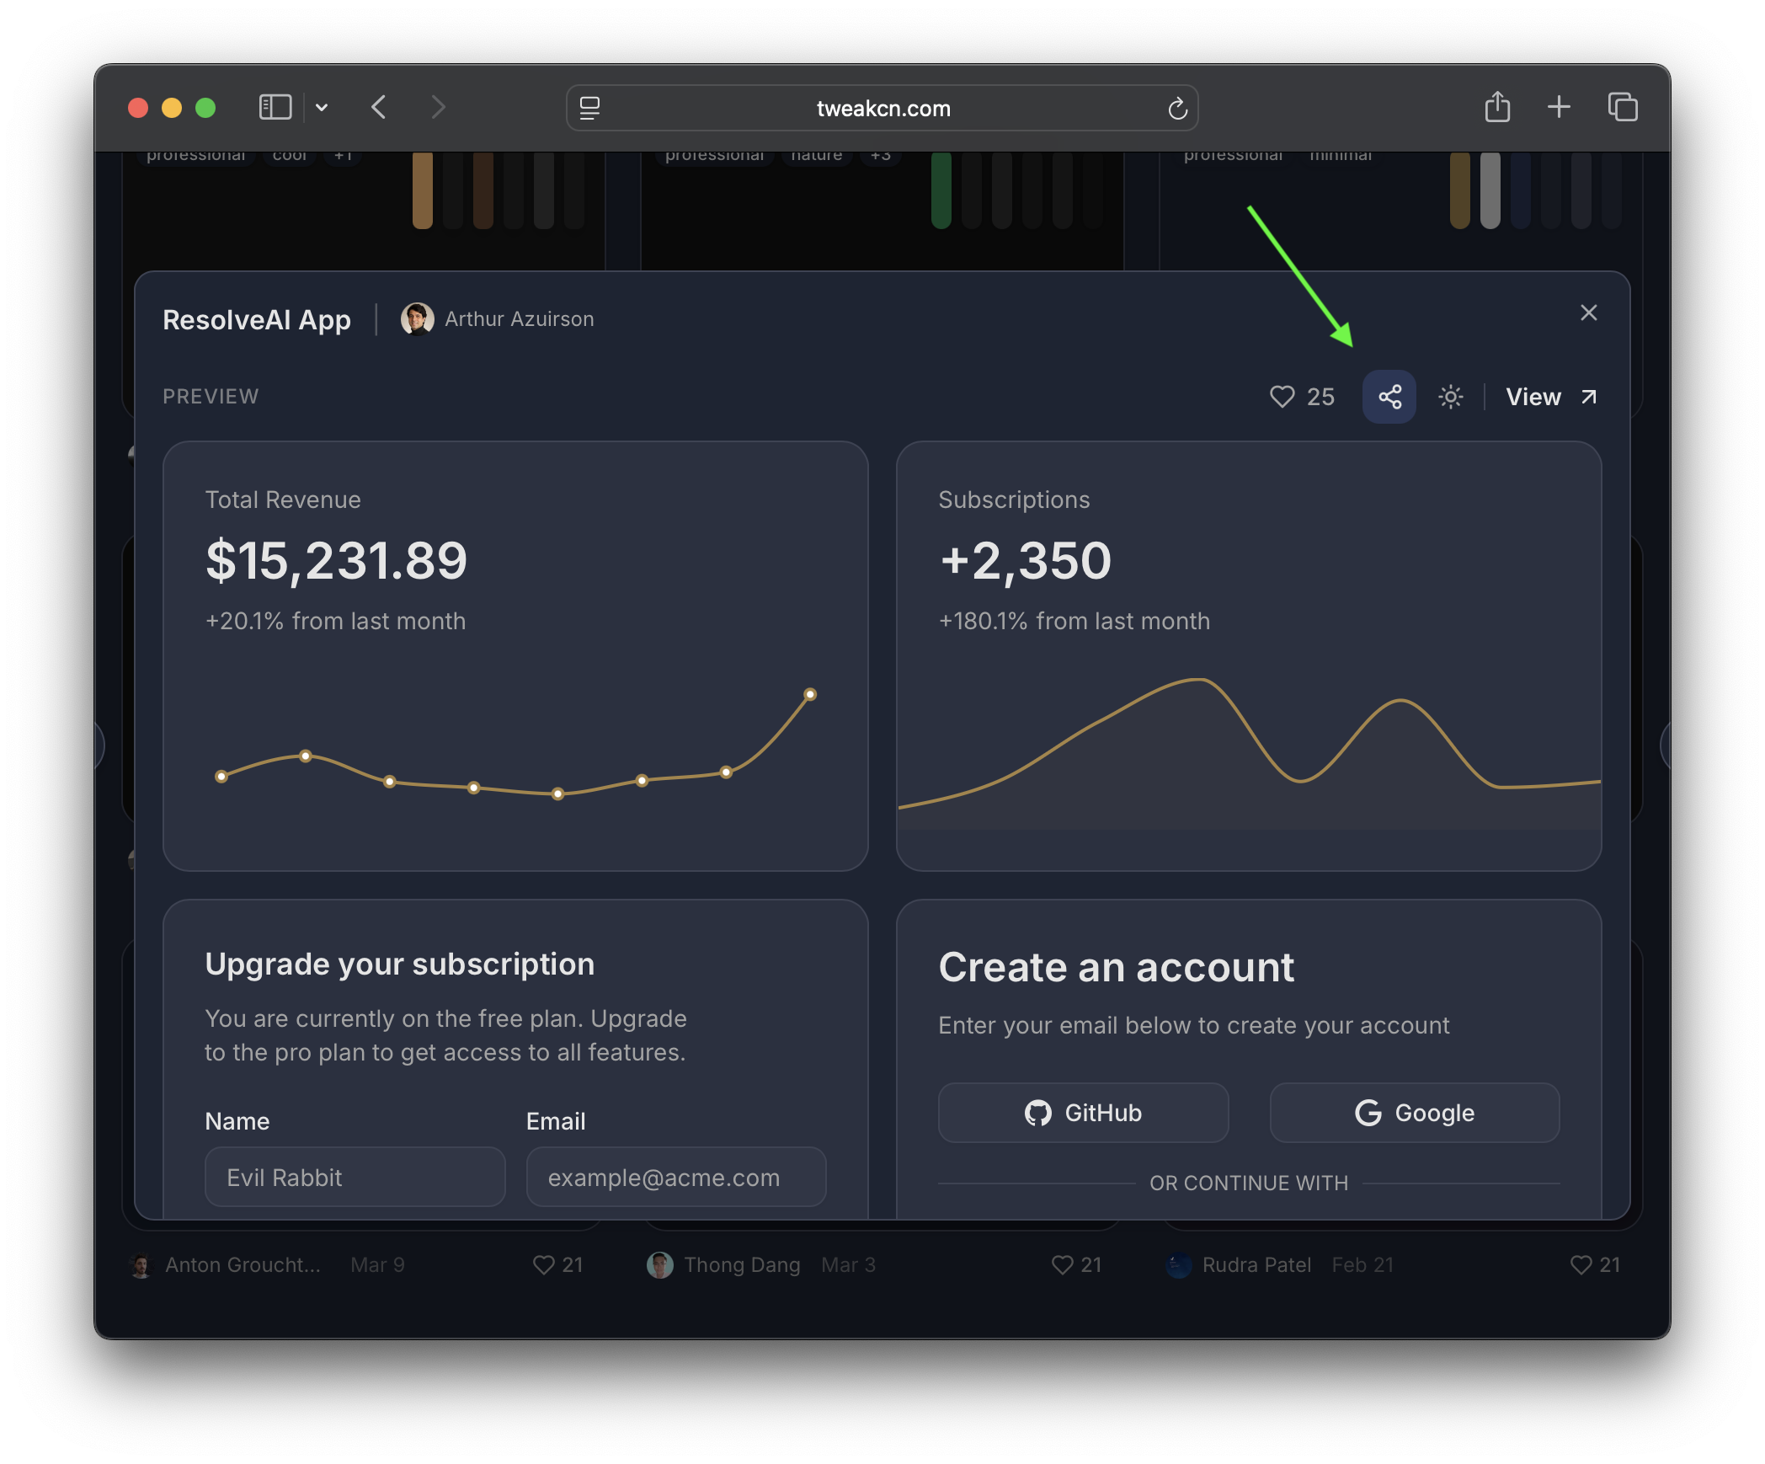This screenshot has width=1765, height=1464.
Task: Go back with the browser back arrow
Action: click(x=380, y=108)
